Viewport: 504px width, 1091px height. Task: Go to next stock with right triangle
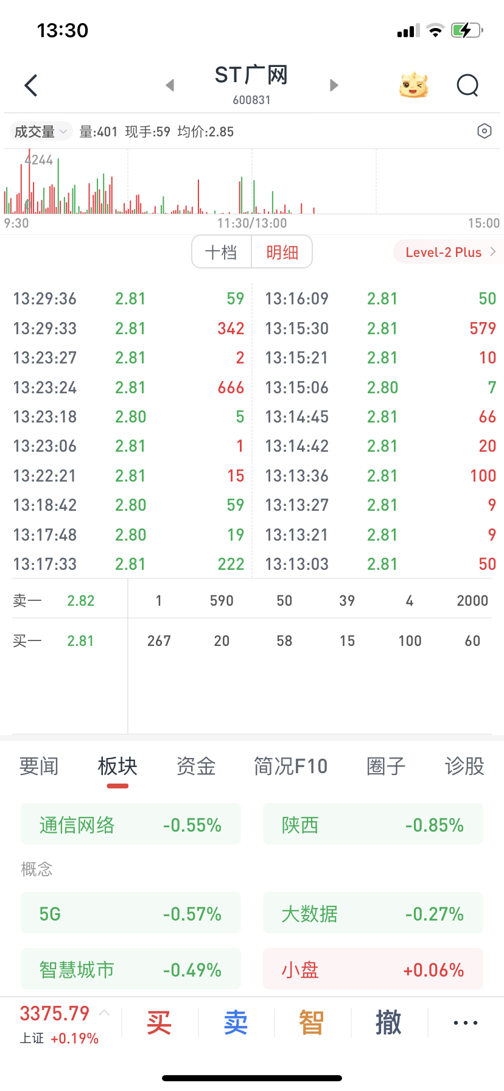(334, 85)
